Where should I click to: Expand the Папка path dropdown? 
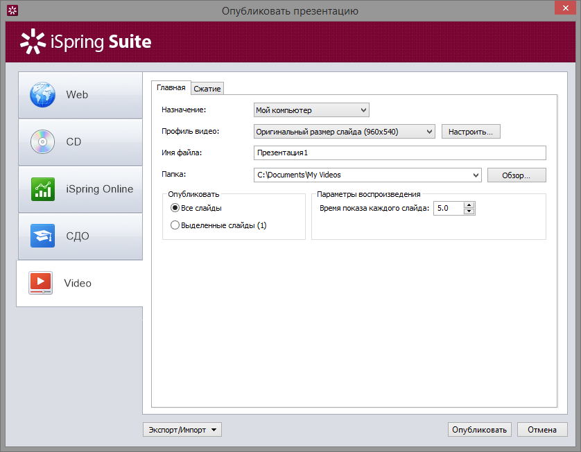coord(367,175)
